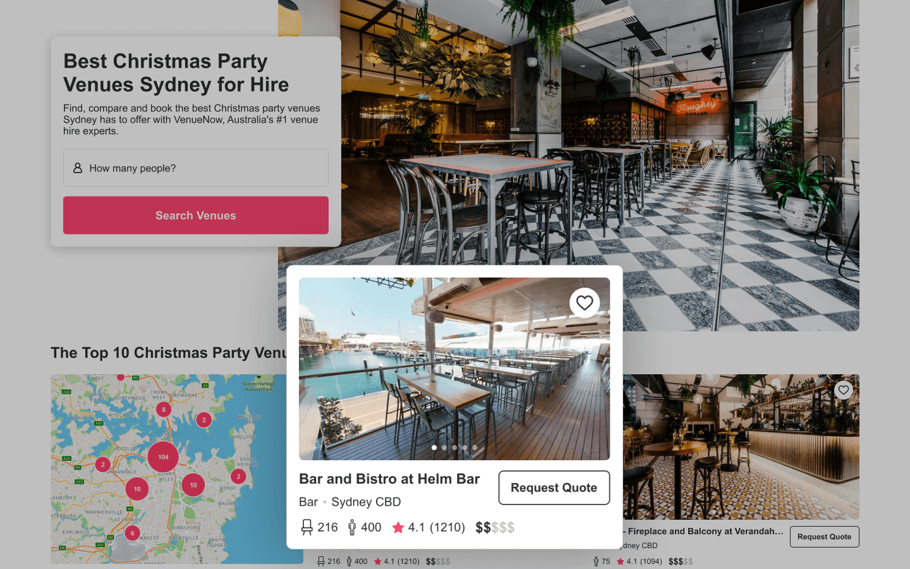The width and height of the screenshot is (910, 569).
Task: Favorite Helm Bar with the heart icon
Action: tap(585, 303)
